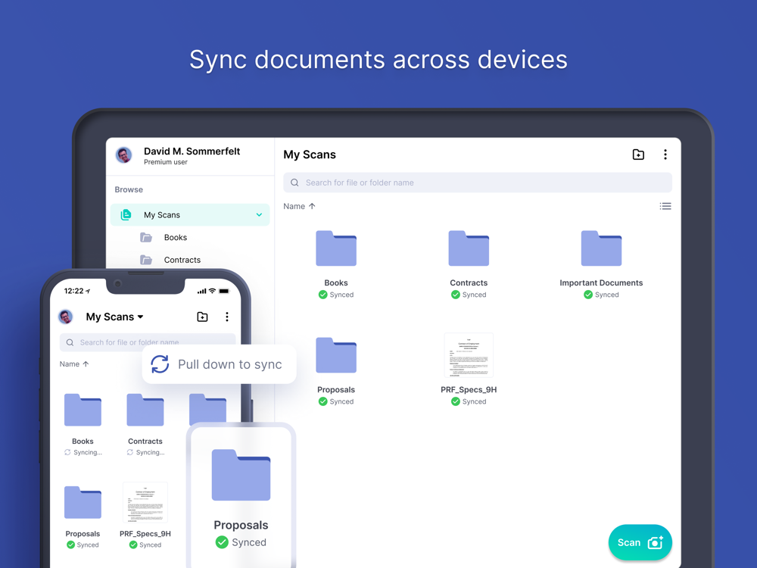Click the 12:22 clock on phone
Image resolution: width=757 pixels, height=568 pixels.
click(x=74, y=291)
